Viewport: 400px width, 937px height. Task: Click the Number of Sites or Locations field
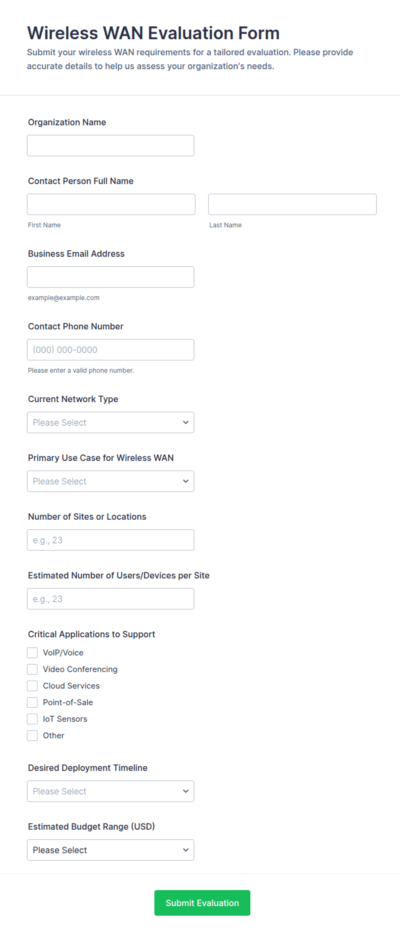[x=111, y=540]
